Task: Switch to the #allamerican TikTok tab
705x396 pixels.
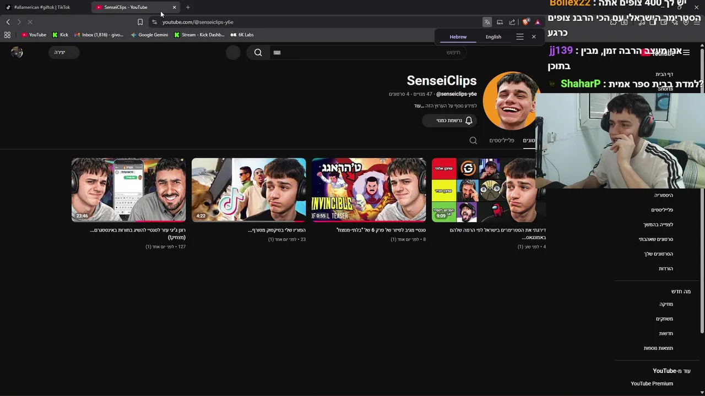Action: (42, 7)
